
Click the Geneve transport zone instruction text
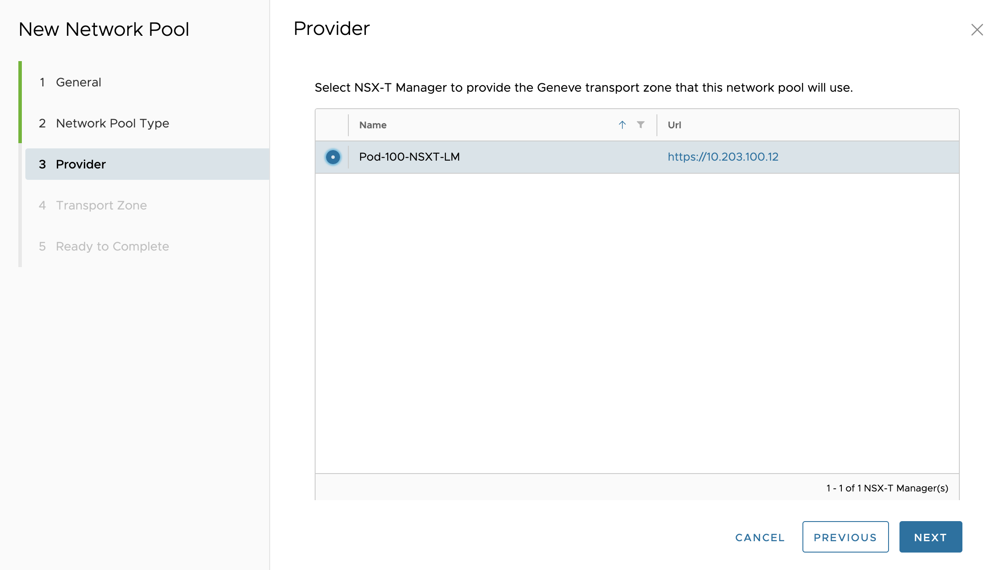tap(583, 88)
